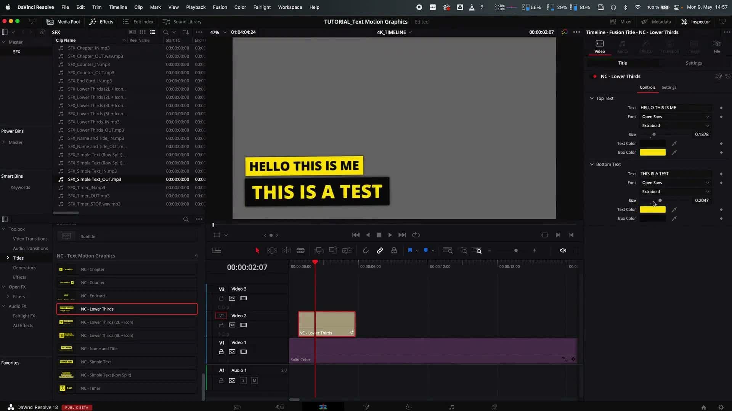732x411 pixels.
Task: Click the Bottom Text input field
Action: coord(675,174)
